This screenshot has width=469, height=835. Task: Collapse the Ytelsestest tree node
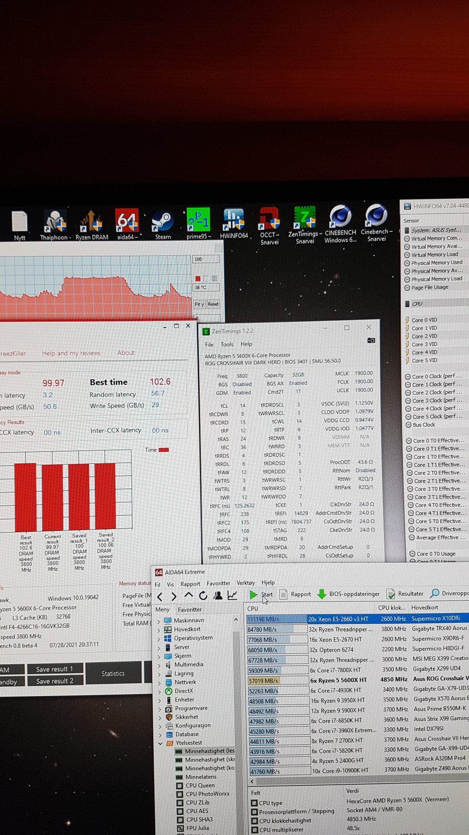161,743
